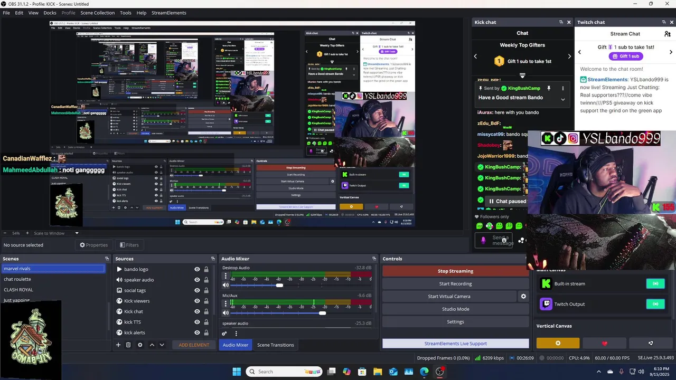Image resolution: width=676 pixels, height=380 pixels.
Task: Click the Gift 1 sub button
Action: click(x=625, y=56)
